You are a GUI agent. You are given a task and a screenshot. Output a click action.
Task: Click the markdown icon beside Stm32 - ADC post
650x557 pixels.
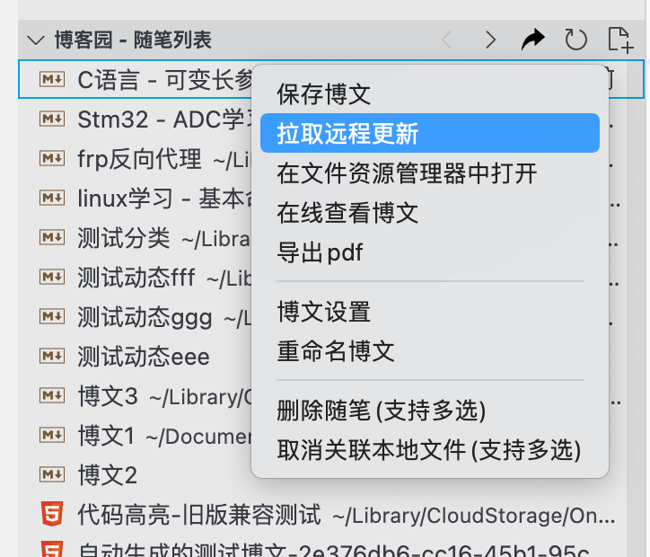pos(52,119)
